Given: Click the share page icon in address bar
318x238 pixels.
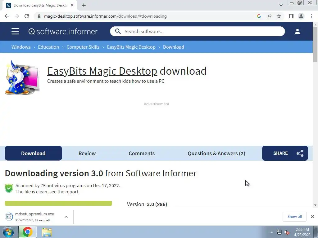Looking at the screenshot, I should pyautogui.click(x=269, y=16).
